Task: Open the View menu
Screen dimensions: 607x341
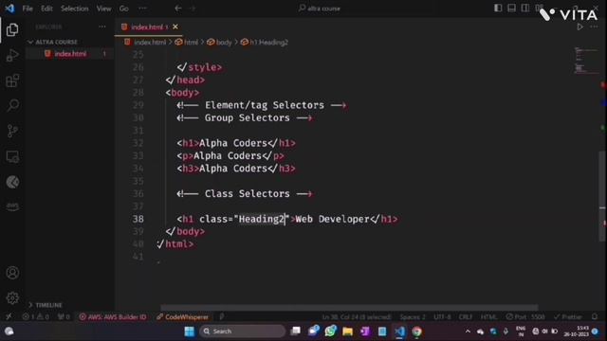Action: click(103, 9)
